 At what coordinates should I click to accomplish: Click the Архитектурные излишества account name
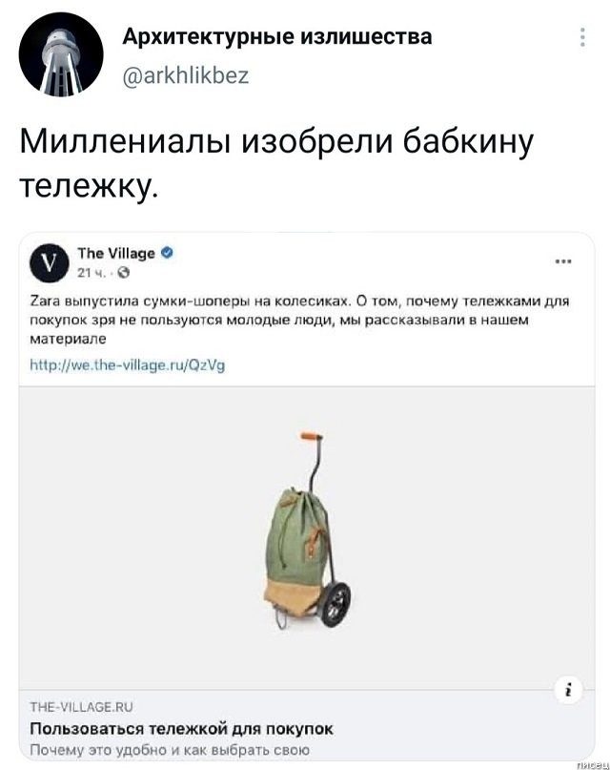point(277,37)
